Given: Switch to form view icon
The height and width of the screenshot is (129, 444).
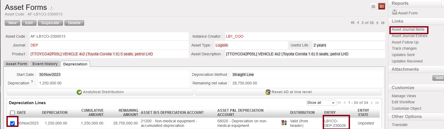Looking at the screenshot, I should 382,6.
